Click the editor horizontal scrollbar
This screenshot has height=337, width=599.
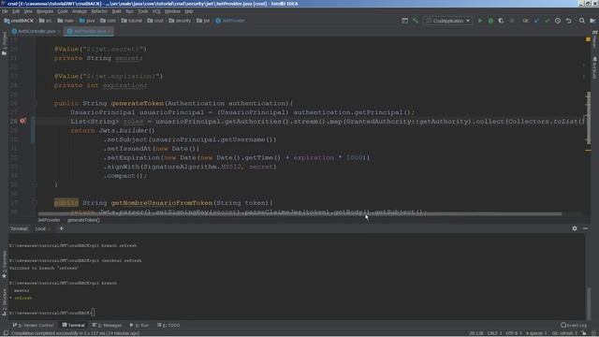coord(299,214)
